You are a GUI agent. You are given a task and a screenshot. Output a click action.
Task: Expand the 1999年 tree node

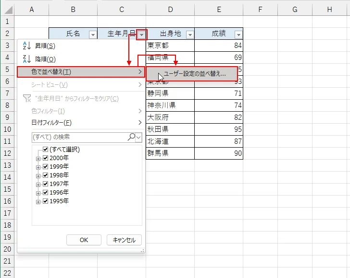(38, 167)
